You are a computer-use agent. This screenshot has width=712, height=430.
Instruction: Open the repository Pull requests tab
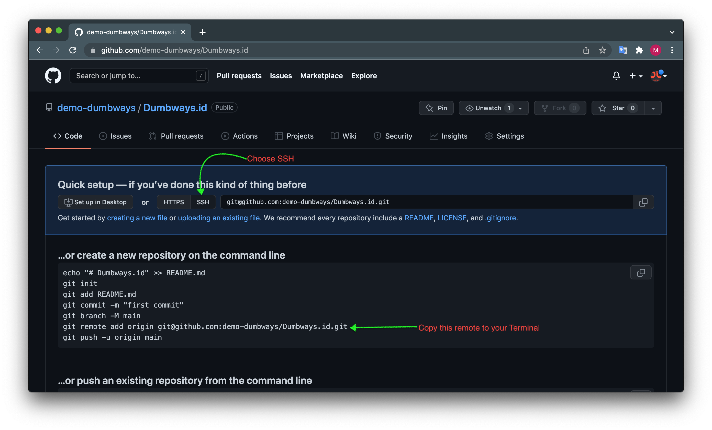pyautogui.click(x=176, y=136)
